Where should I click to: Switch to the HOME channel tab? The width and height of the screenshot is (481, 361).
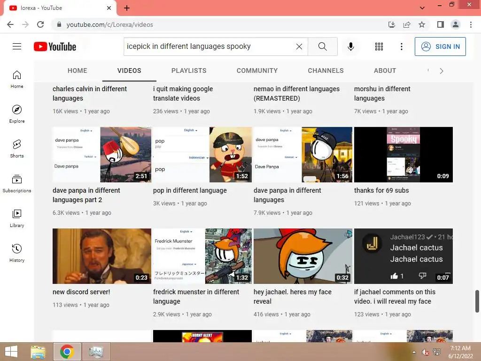pyautogui.click(x=78, y=71)
